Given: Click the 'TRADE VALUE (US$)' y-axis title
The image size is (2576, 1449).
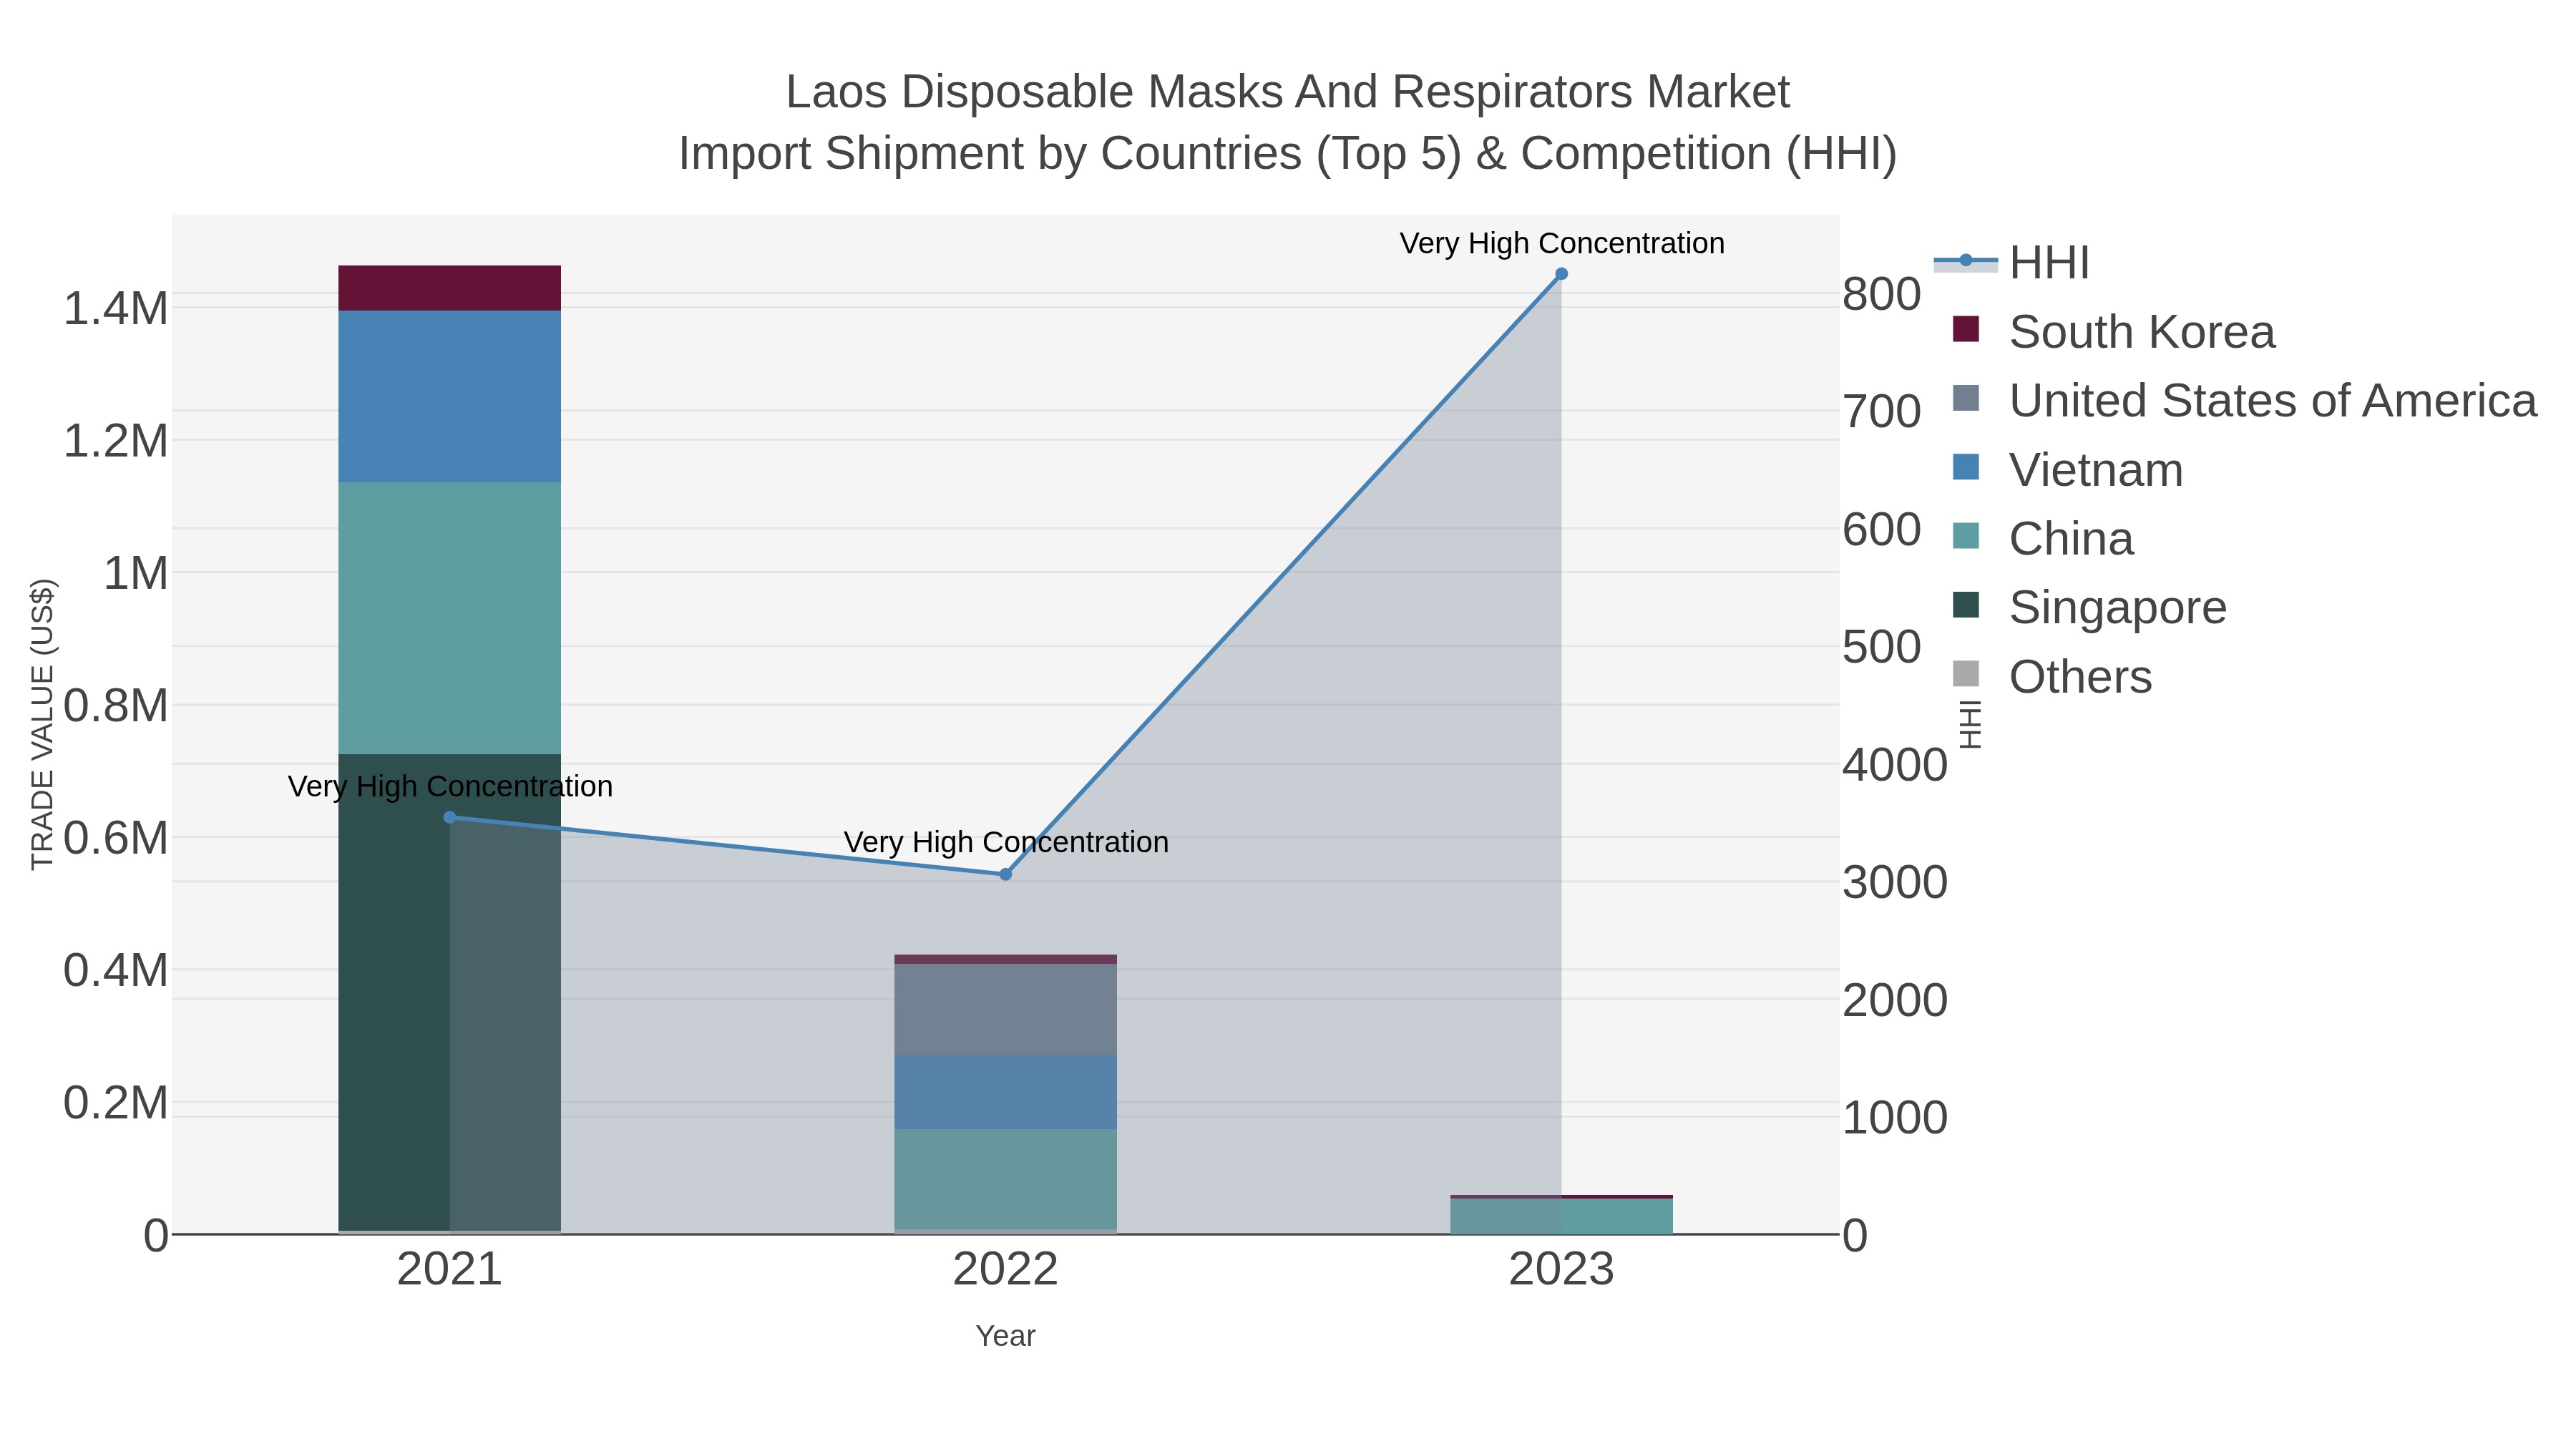Looking at the screenshot, I should (x=42, y=724).
